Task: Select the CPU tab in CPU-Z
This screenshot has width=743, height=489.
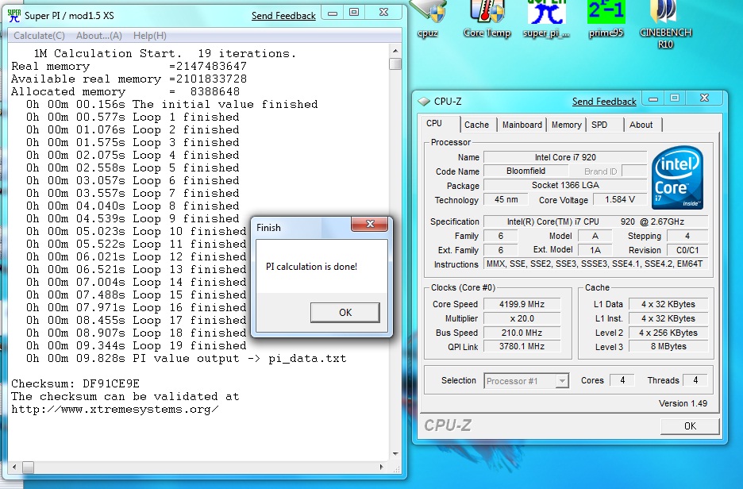Action: tap(434, 123)
